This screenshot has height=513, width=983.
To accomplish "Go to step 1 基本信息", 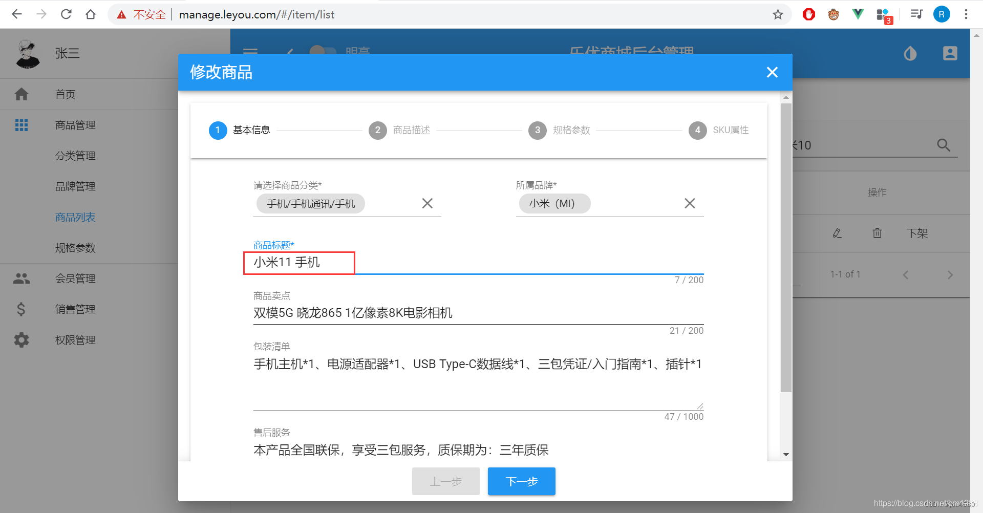I will [240, 130].
